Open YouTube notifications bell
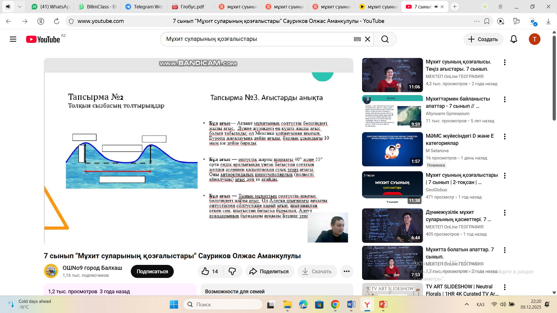Screen dimensions: 557x313 (x=513, y=39)
